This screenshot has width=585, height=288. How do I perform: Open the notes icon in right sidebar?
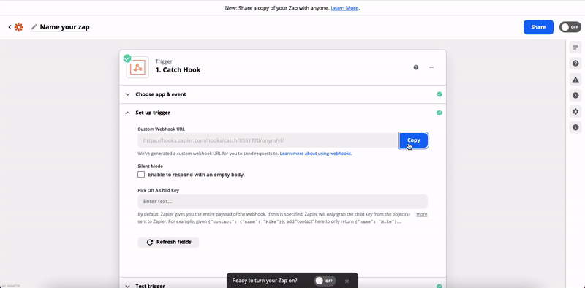point(575,48)
